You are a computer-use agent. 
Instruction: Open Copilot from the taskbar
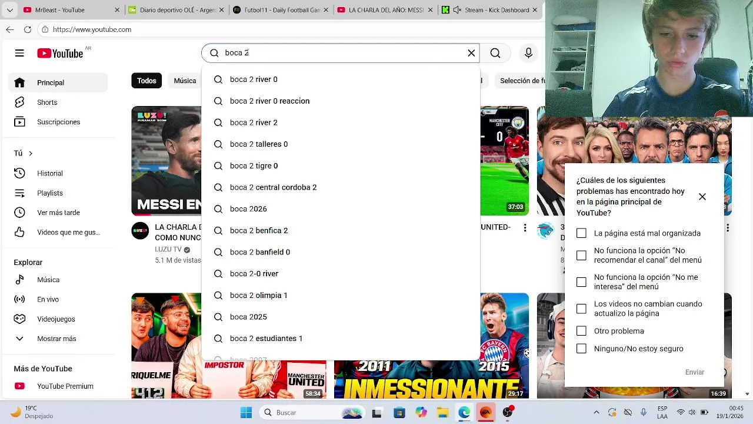coord(421,412)
